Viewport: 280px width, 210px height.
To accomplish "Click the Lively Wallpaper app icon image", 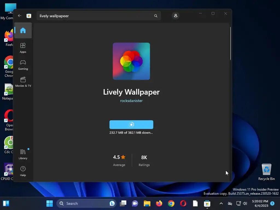I will pyautogui.click(x=131, y=61).
